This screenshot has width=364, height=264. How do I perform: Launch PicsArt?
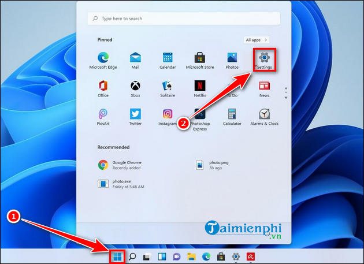[x=103, y=117]
